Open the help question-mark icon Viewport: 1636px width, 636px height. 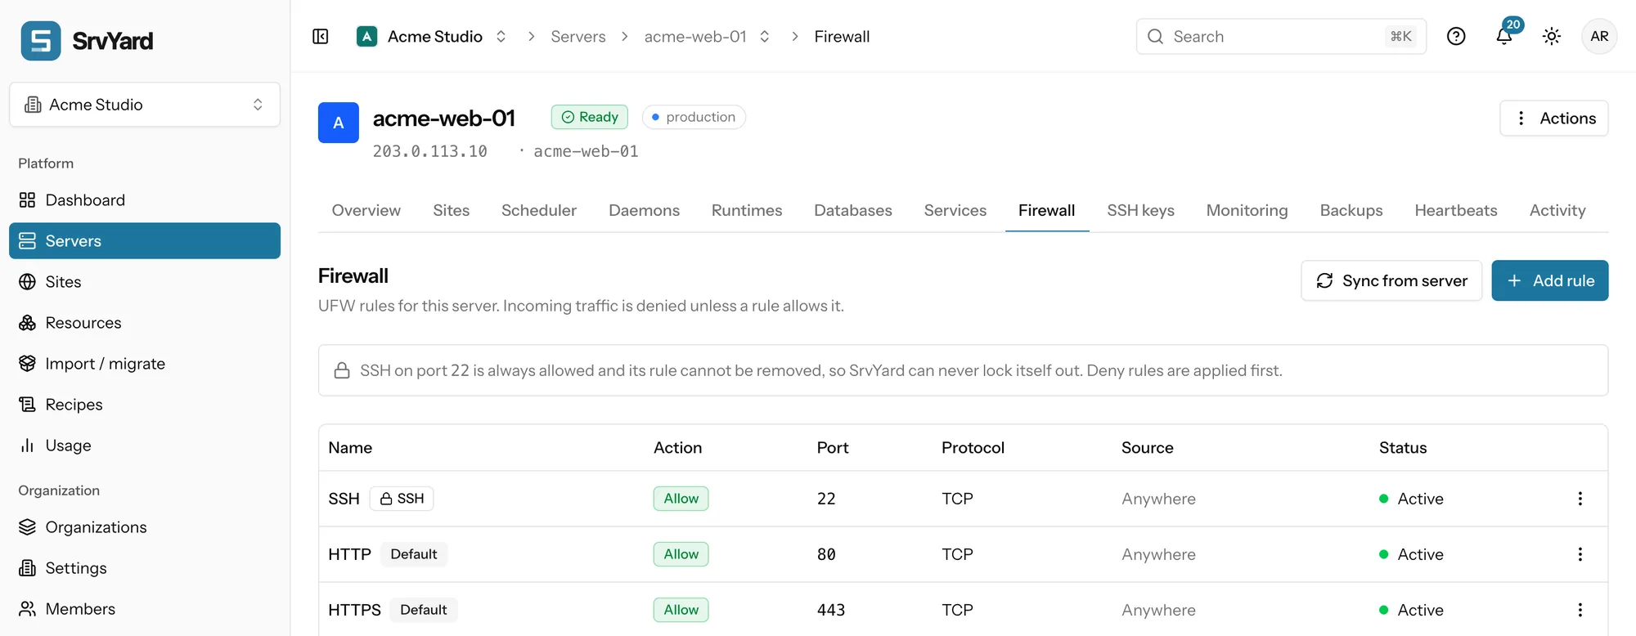tap(1456, 37)
